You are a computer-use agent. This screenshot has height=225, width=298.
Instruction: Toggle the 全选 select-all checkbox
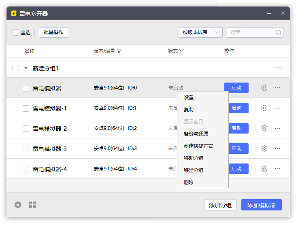point(16,32)
